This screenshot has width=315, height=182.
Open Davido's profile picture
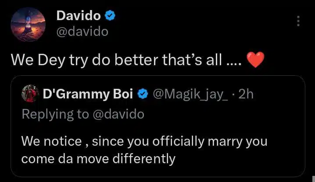point(28,24)
